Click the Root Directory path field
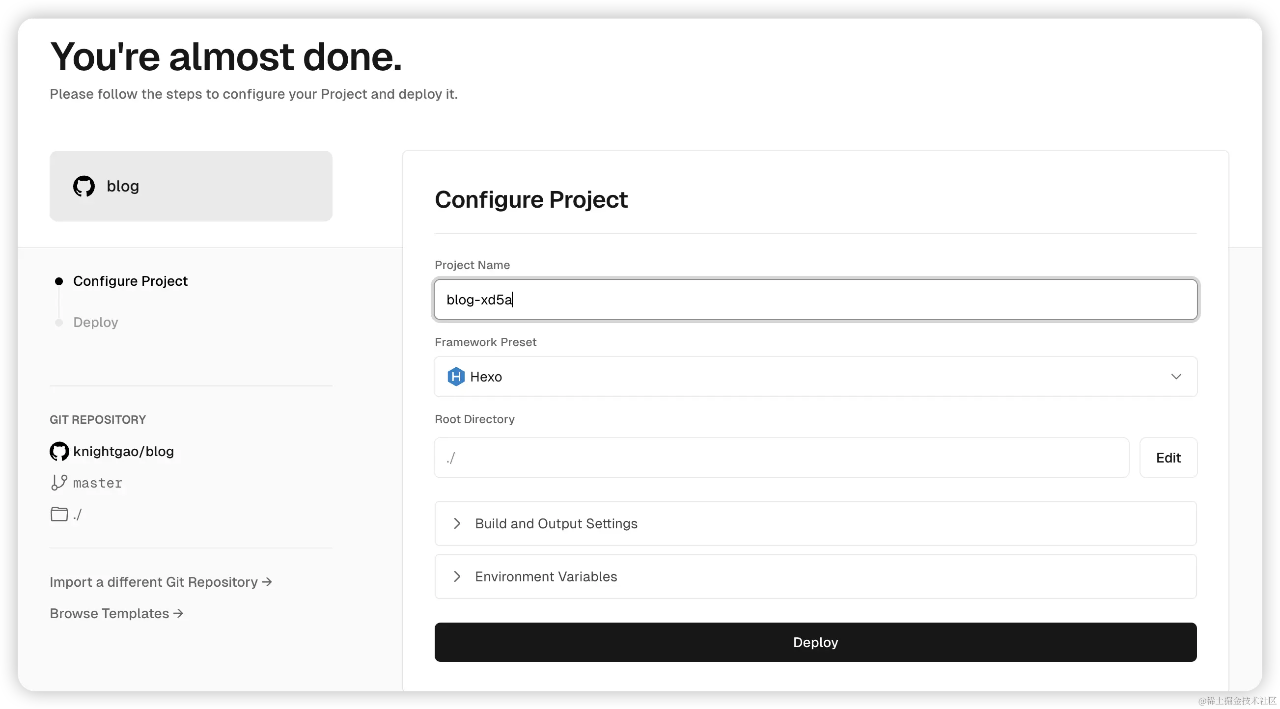This screenshot has height=709, width=1280. [781, 458]
